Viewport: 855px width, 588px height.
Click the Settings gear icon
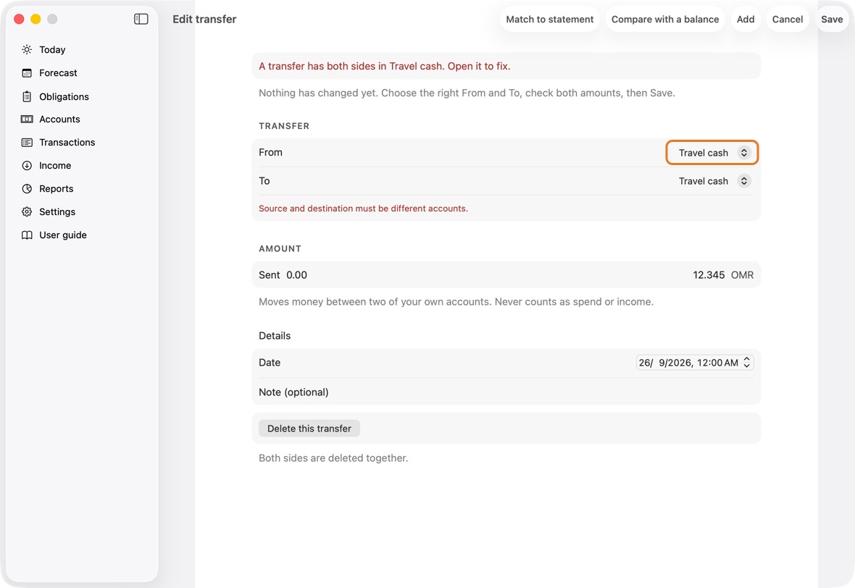click(27, 212)
